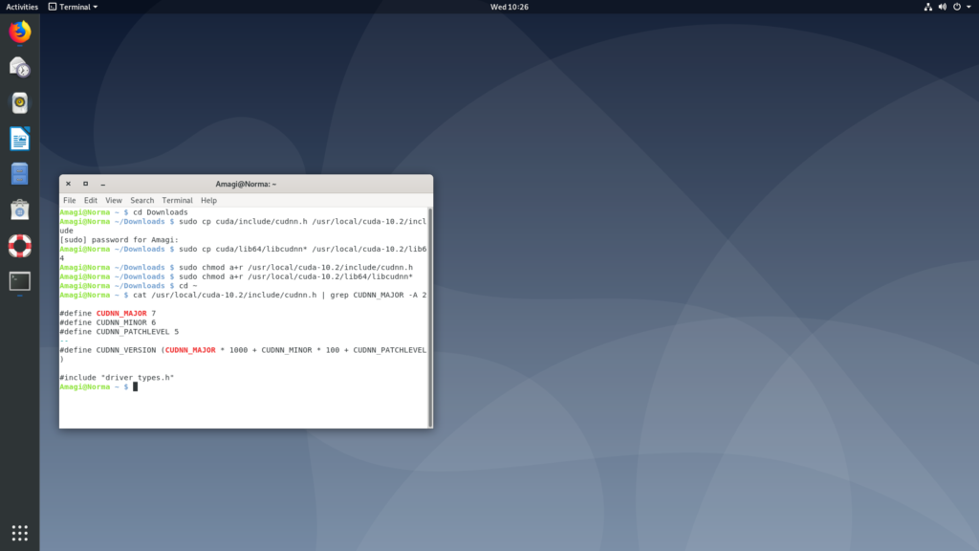Click the chmod lib64/libcudnn* command line

[x=237, y=276]
